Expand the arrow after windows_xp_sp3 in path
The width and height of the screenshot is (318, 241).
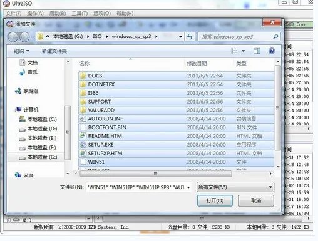156,37
